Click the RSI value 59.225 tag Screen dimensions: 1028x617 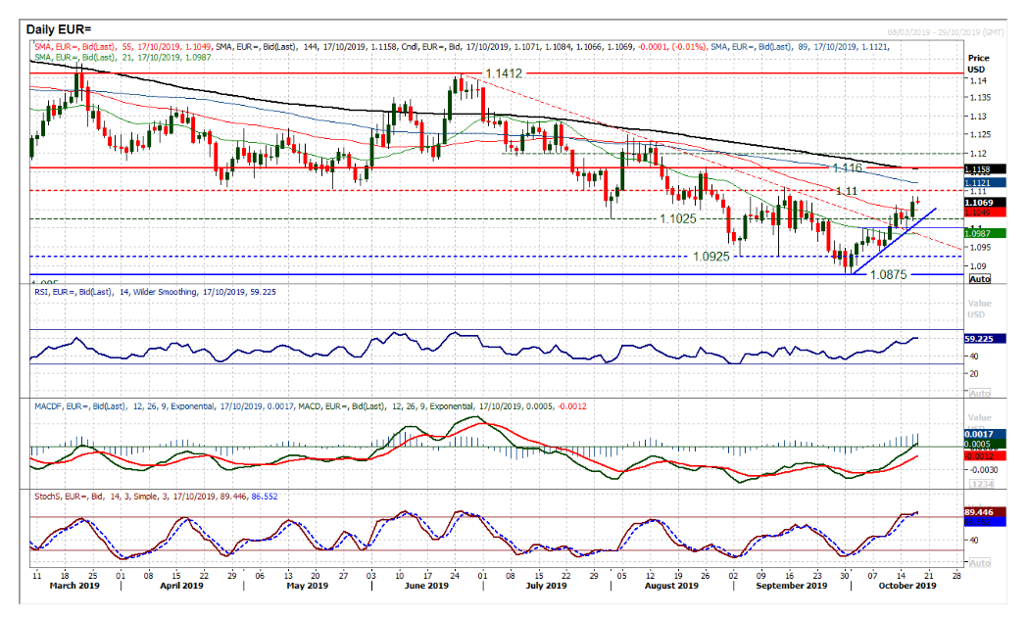coord(979,338)
